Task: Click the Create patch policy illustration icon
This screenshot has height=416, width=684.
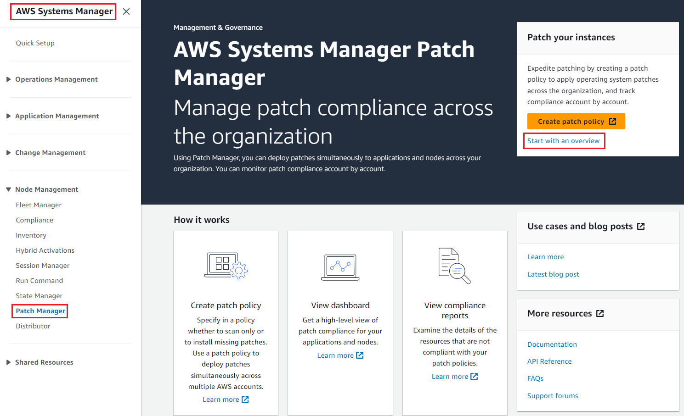Action: tap(226, 266)
